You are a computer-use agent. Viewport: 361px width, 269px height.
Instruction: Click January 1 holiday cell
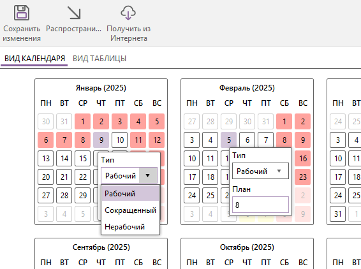(x=83, y=121)
